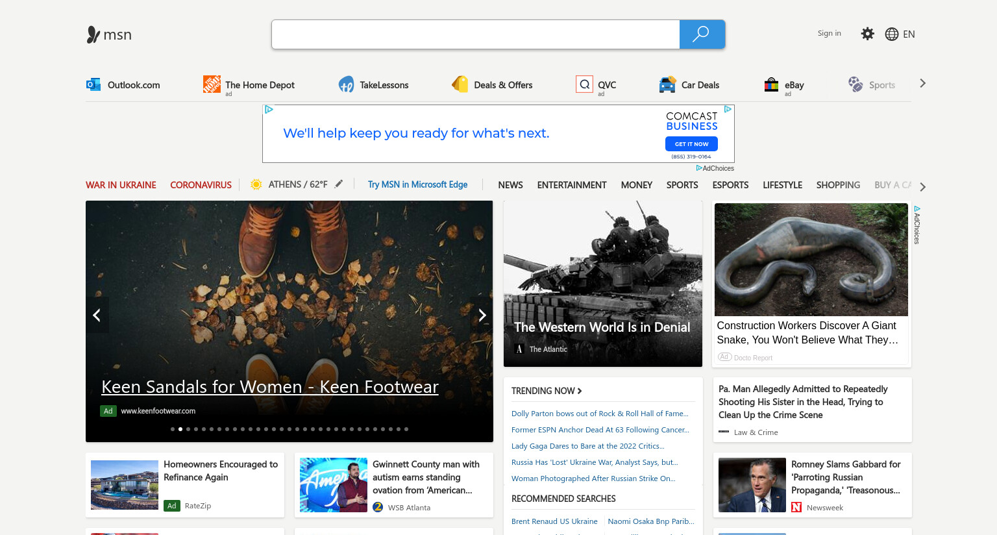The width and height of the screenshot is (997, 535).
Task: Click green Ad badge by keenfootwear.com
Action: coord(108,410)
